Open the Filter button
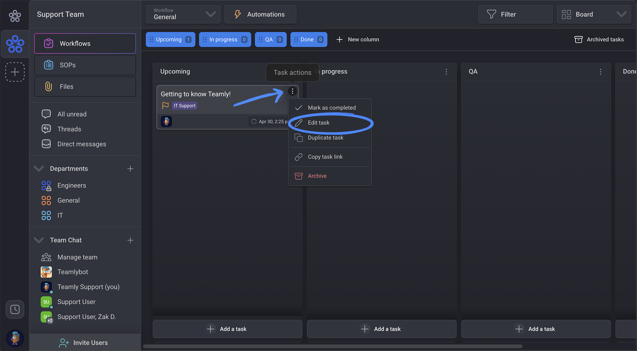Image resolution: width=637 pixels, height=351 pixels. [x=515, y=14]
